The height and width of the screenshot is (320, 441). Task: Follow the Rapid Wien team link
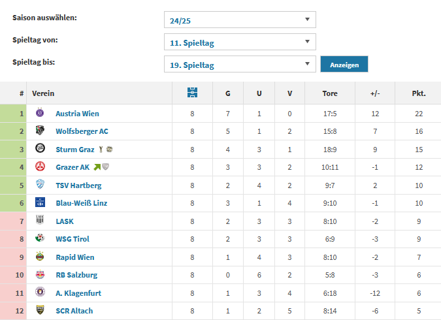74,257
